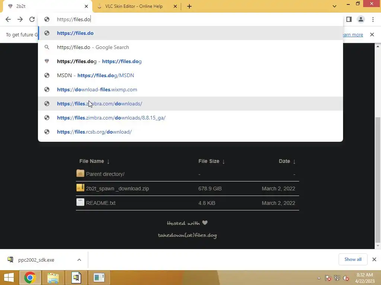Open the downloaded ppc2002_sdk.exe

tap(36, 260)
